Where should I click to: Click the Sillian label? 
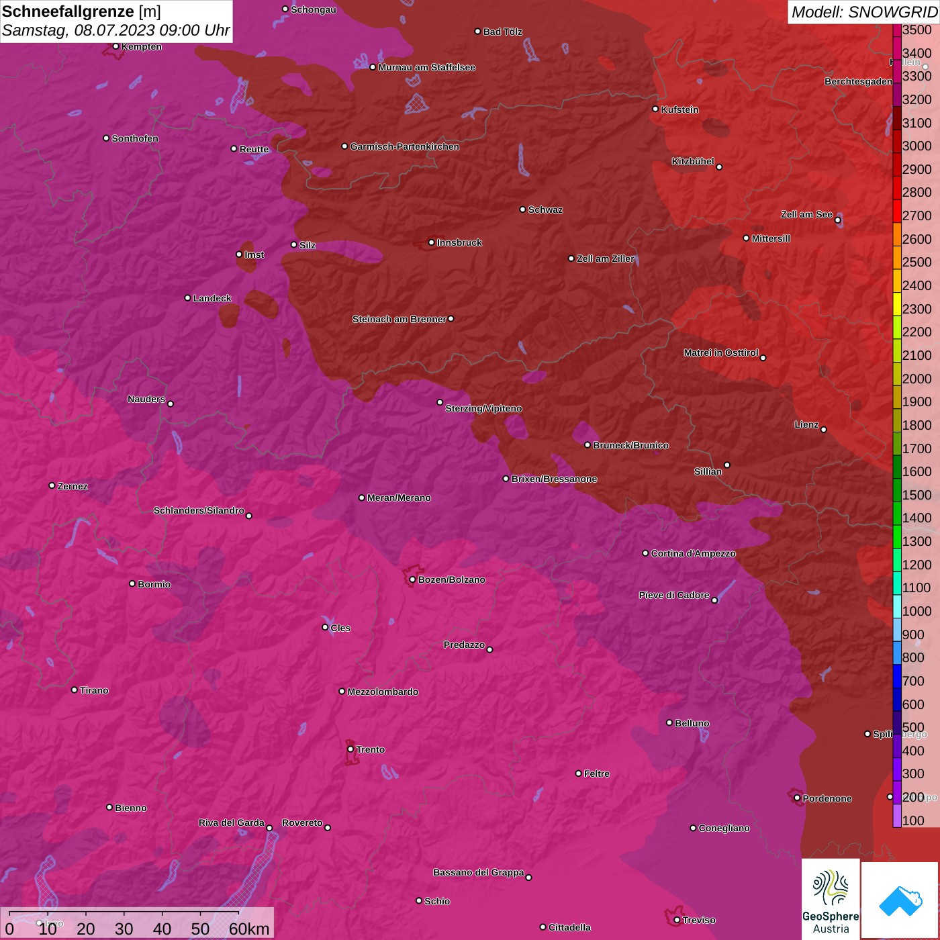tap(708, 471)
